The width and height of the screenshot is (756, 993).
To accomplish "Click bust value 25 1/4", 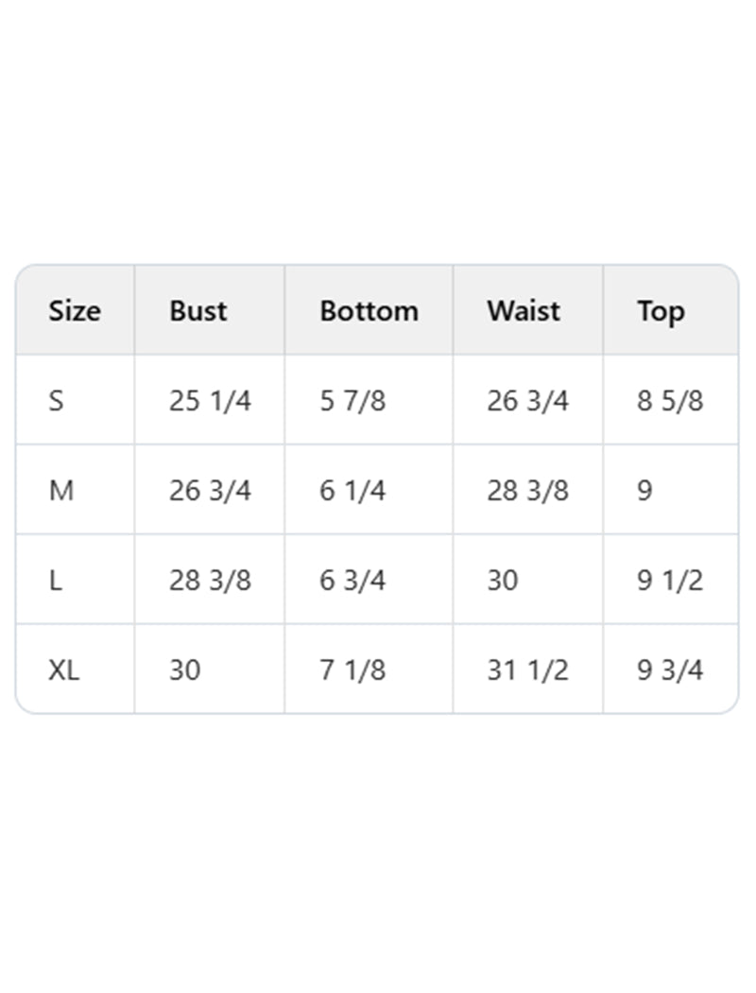I will 210,401.
